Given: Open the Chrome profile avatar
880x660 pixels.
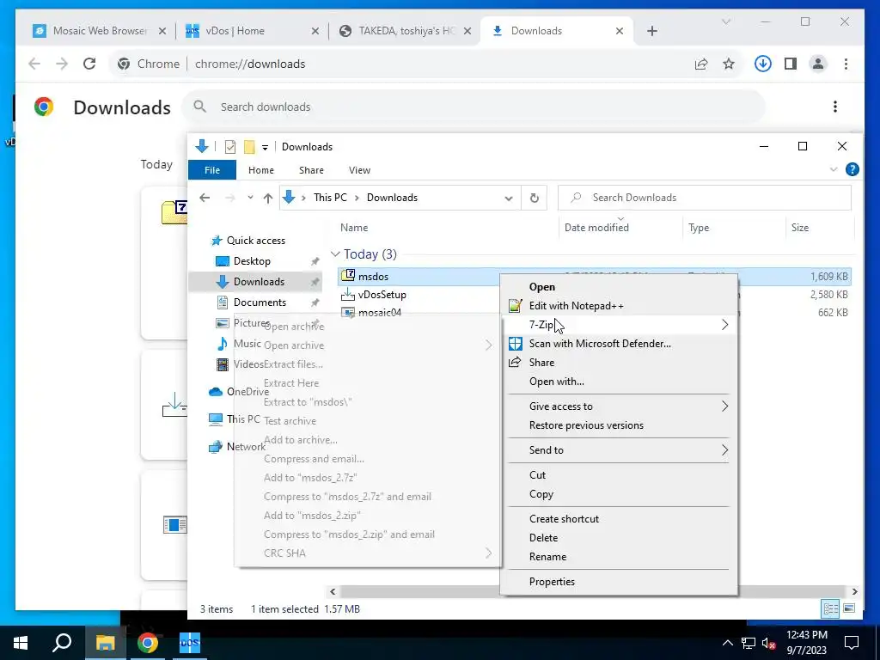Looking at the screenshot, I should coord(818,64).
